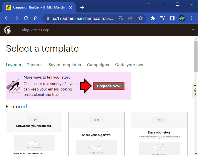Open the Chrome profile avatar
This screenshot has height=156, width=198.
tap(182, 18)
